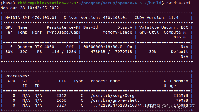Click Xorg memory usage '215MiB'
Viewport: 199px width, 112px height.
click(x=181, y=95)
